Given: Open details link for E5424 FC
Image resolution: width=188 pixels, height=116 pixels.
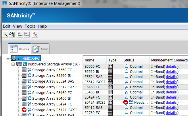Looking at the screenshot, I should tap(171, 97).
